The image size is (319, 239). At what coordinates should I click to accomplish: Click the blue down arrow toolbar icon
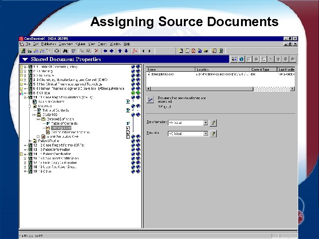tap(126, 51)
